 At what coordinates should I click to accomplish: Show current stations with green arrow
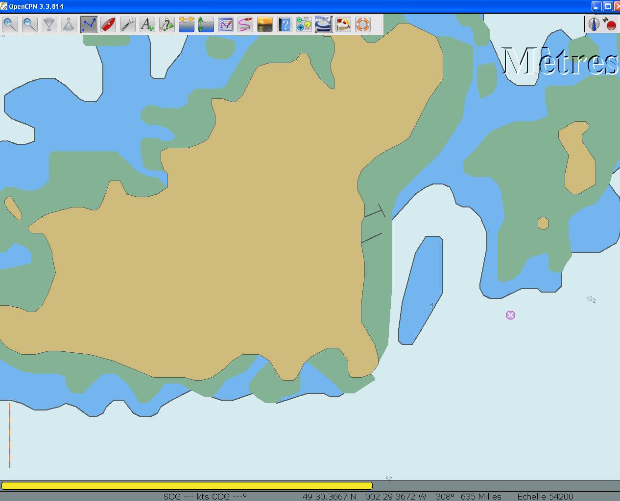(206, 24)
